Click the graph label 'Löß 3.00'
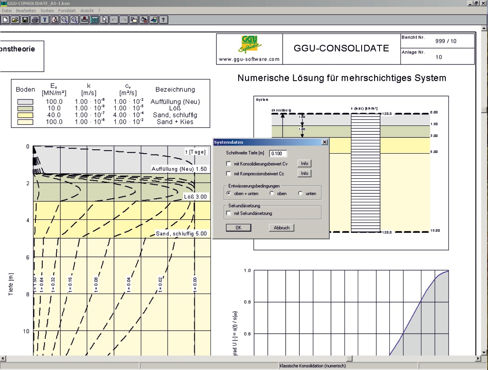The image size is (488, 370). [195, 197]
